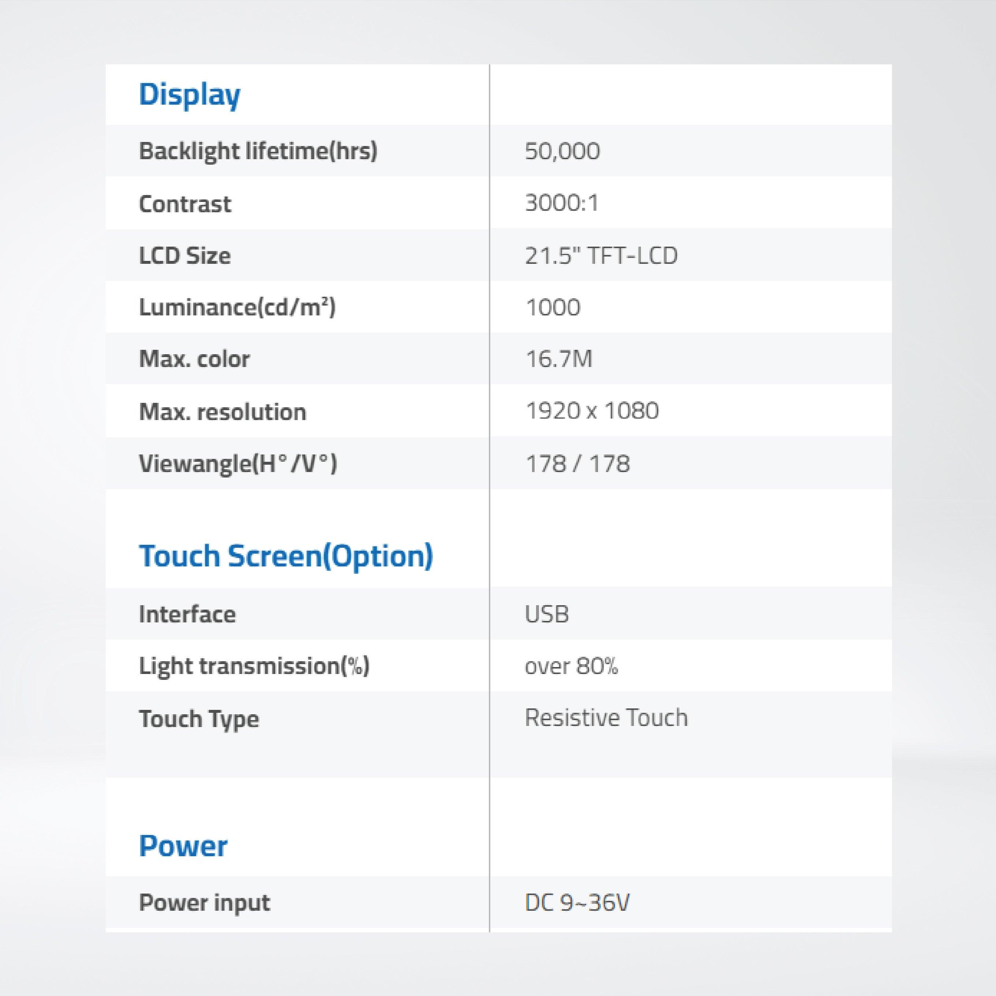Select the Contrast row label
This screenshot has width=996, height=996.
185,204
